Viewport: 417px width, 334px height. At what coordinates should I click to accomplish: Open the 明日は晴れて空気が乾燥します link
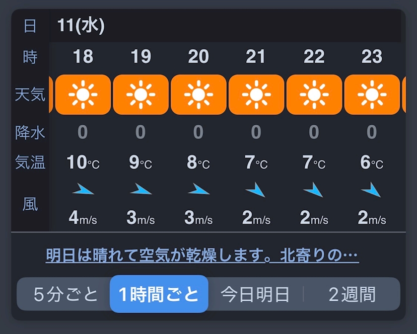point(202,256)
